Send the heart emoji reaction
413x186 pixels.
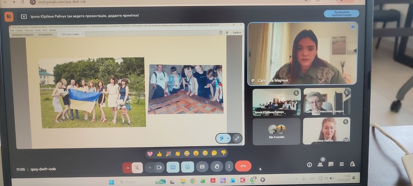click(x=150, y=153)
